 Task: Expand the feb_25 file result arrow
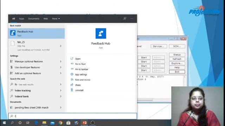pyautogui.click(x=61, y=46)
